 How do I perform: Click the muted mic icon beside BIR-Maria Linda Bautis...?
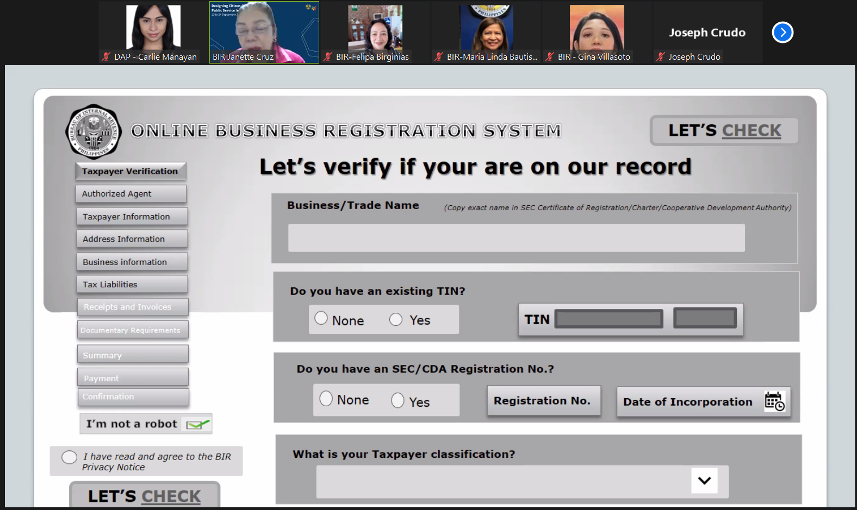[439, 56]
